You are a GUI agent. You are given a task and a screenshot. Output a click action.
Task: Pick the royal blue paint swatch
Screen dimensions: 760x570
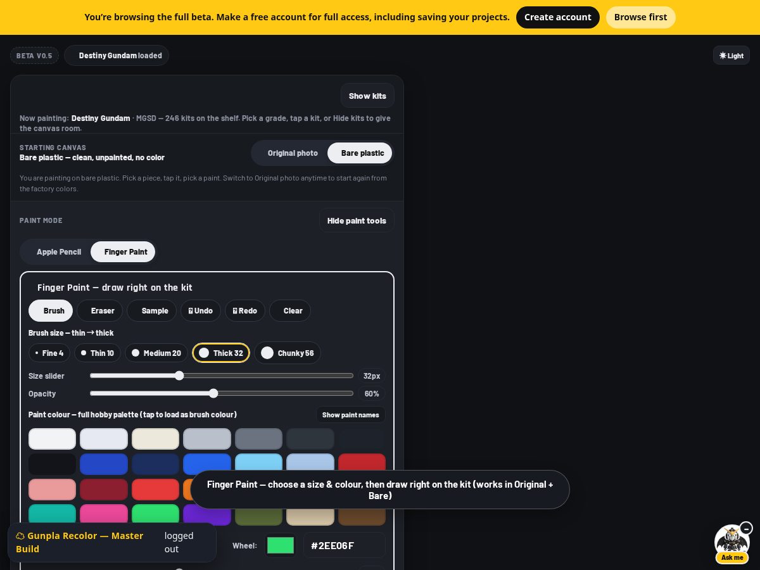104,464
